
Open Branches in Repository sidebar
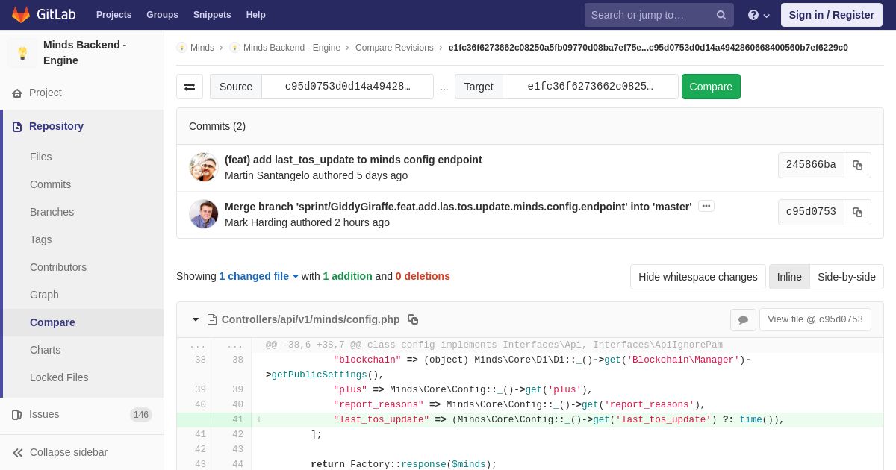coord(52,212)
